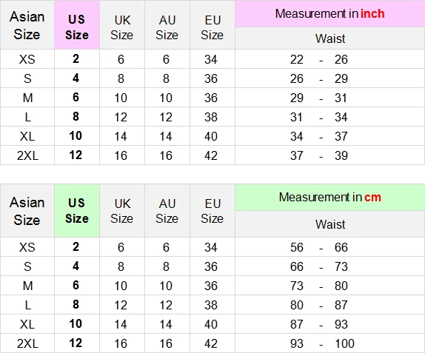This screenshot has width=425, height=353.
Task: Click the AU Size header in the inch table
Action: tap(167, 27)
